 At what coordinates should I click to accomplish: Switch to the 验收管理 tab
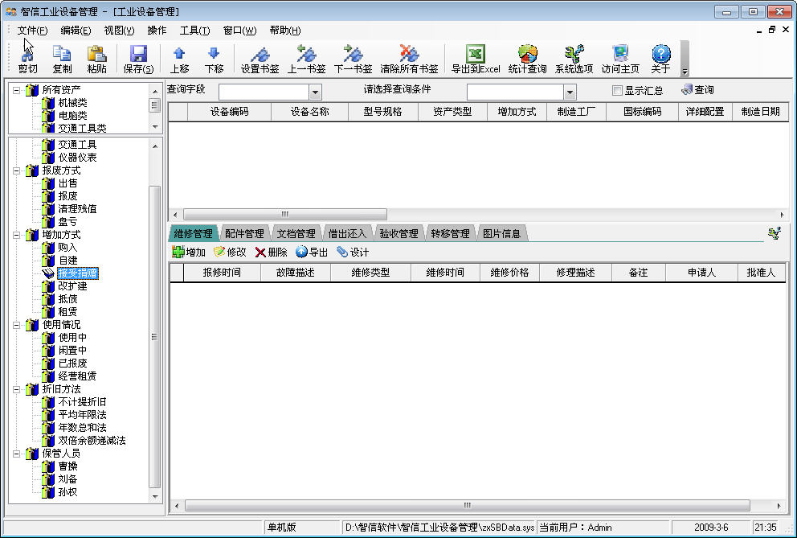pos(399,234)
